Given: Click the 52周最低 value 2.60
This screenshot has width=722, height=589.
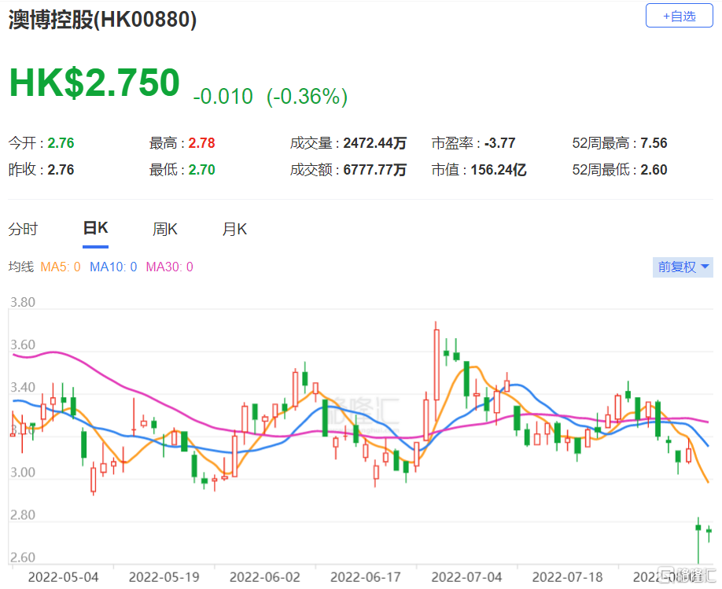Looking at the screenshot, I should (x=654, y=170).
